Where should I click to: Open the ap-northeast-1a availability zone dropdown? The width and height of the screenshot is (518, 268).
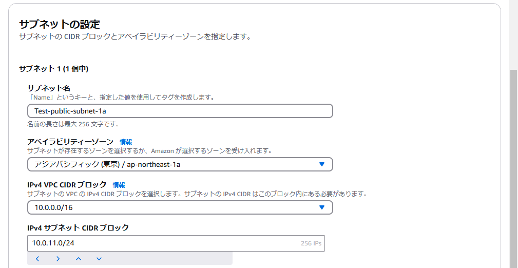(x=180, y=164)
